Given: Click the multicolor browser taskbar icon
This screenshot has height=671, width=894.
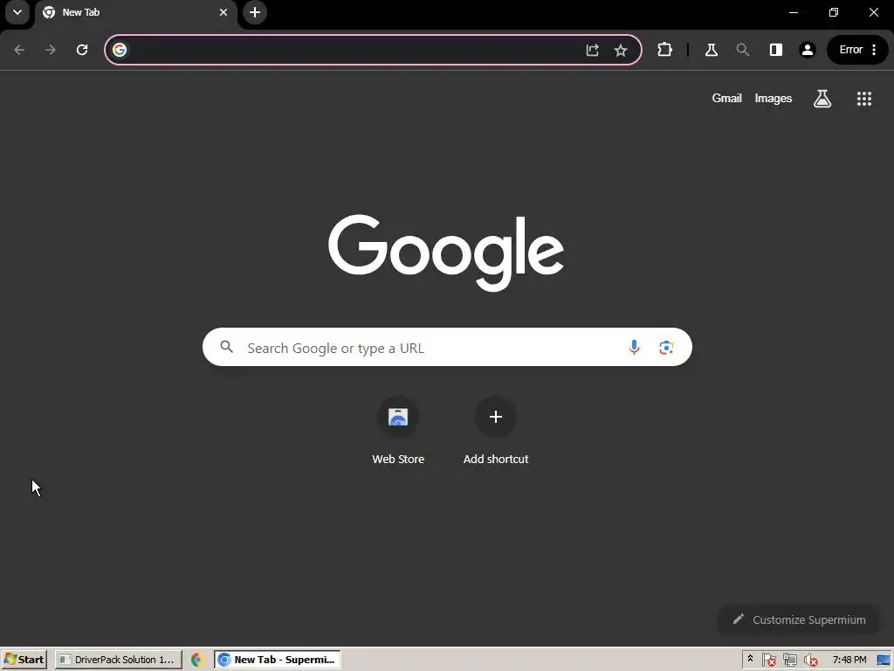Looking at the screenshot, I should [x=197, y=660].
